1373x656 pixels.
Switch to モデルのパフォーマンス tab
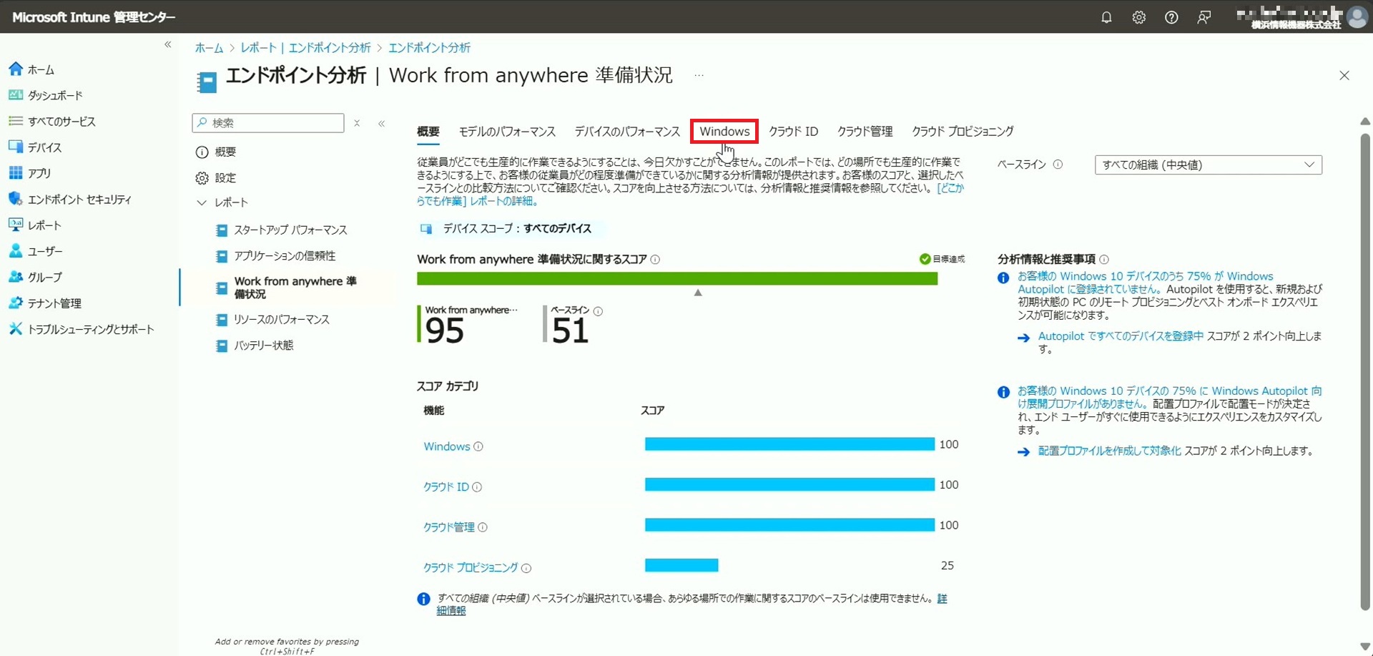point(507,132)
